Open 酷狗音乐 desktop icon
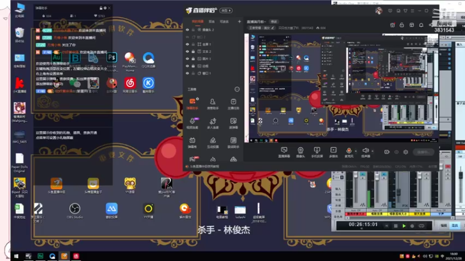This screenshot has width=465, height=261. click(x=148, y=85)
